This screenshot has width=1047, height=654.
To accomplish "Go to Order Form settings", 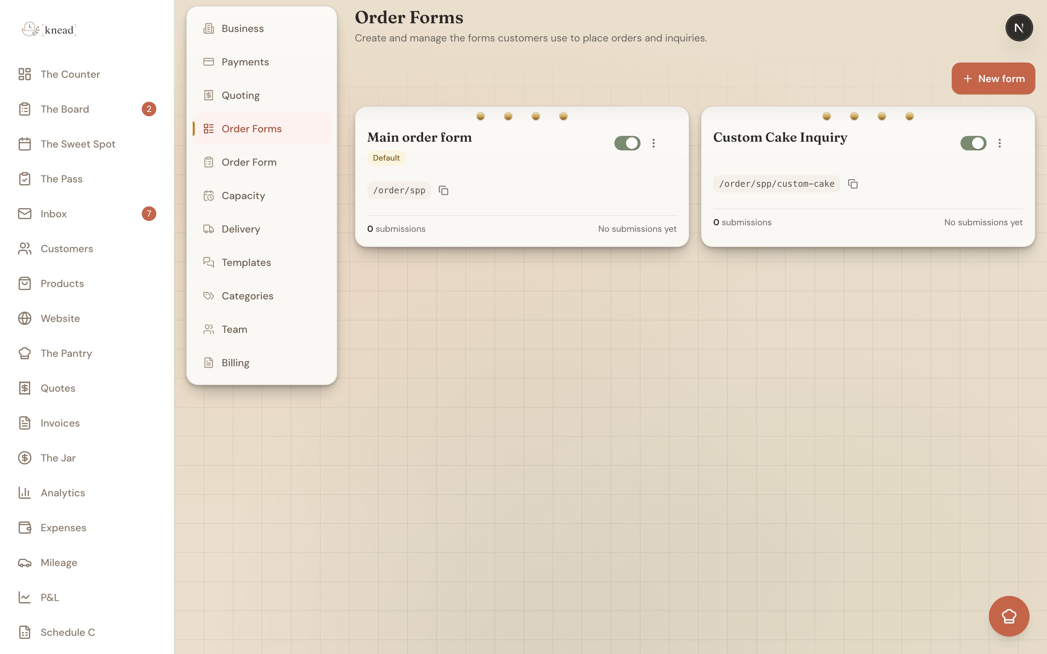I will click(262, 162).
